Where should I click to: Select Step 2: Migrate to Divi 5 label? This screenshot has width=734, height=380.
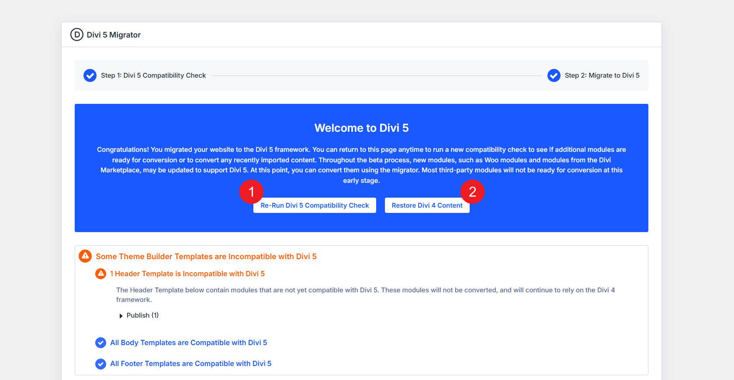click(602, 75)
